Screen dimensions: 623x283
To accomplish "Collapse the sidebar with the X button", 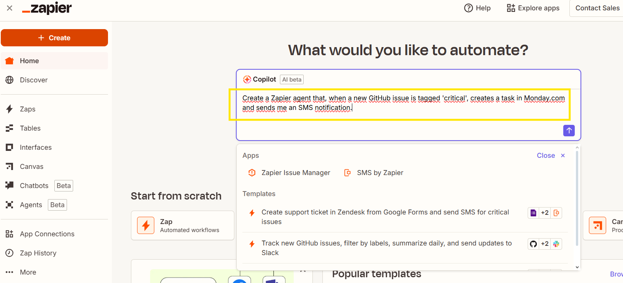I will point(10,8).
